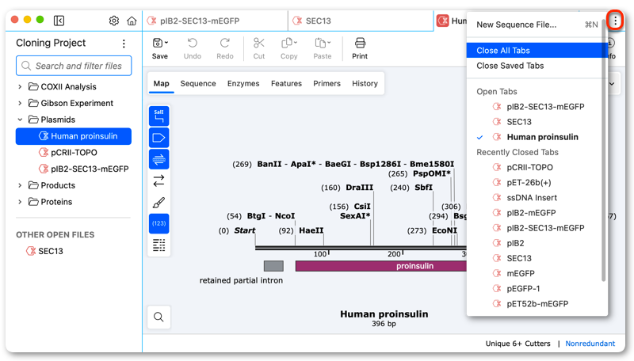
Task: Click the Undo toolbar button
Action: coord(193,48)
